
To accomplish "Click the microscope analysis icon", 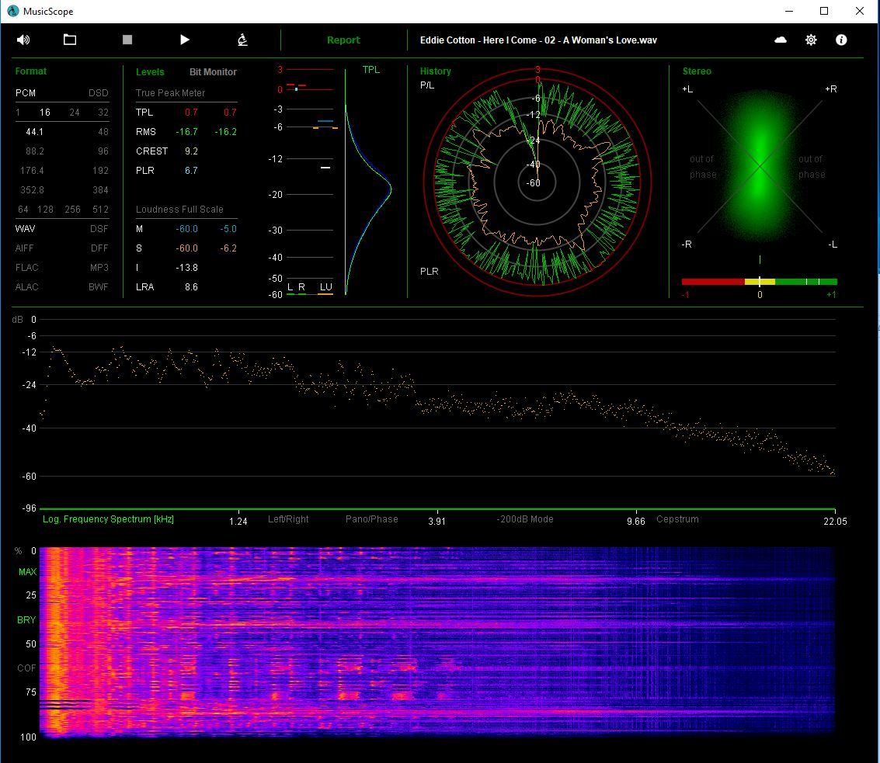I will tap(242, 40).
